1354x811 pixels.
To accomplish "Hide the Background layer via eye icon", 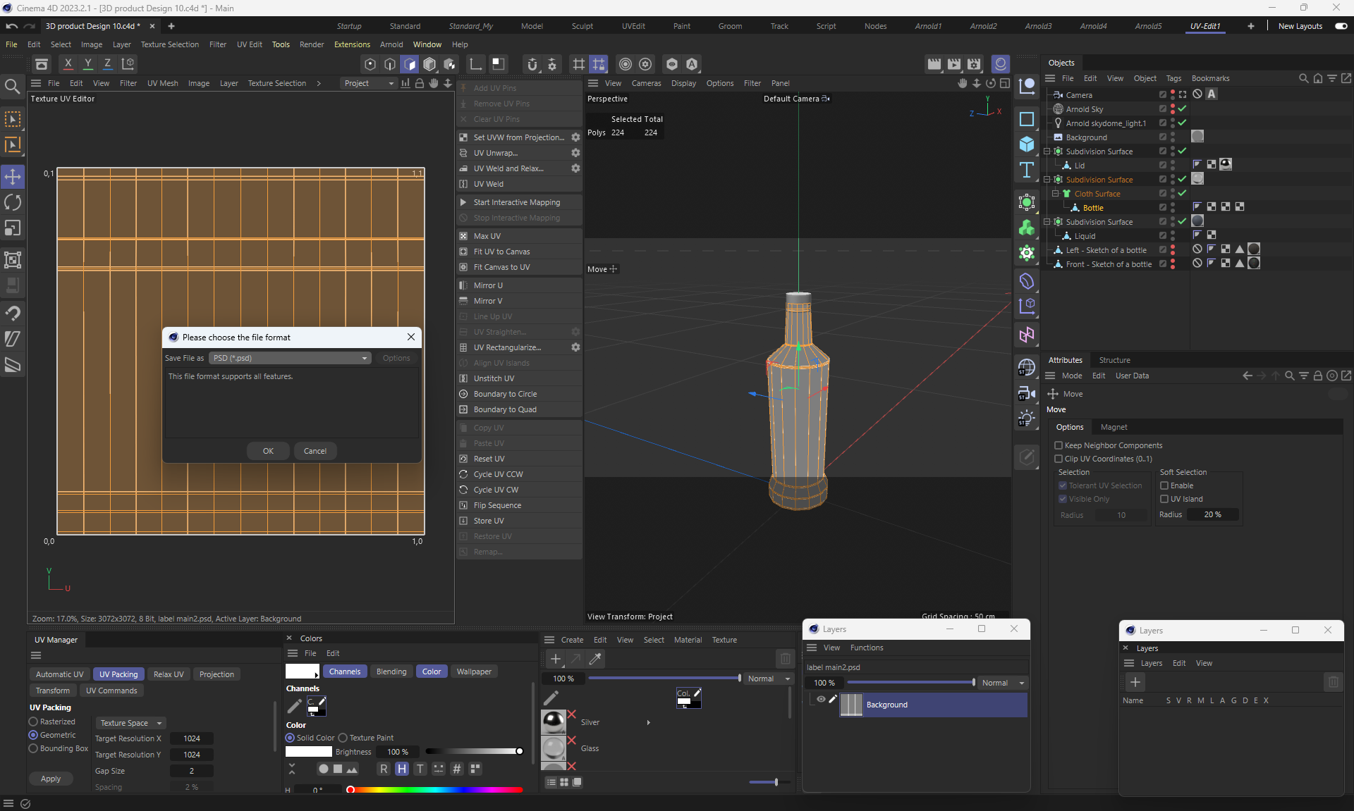I will 821,700.
